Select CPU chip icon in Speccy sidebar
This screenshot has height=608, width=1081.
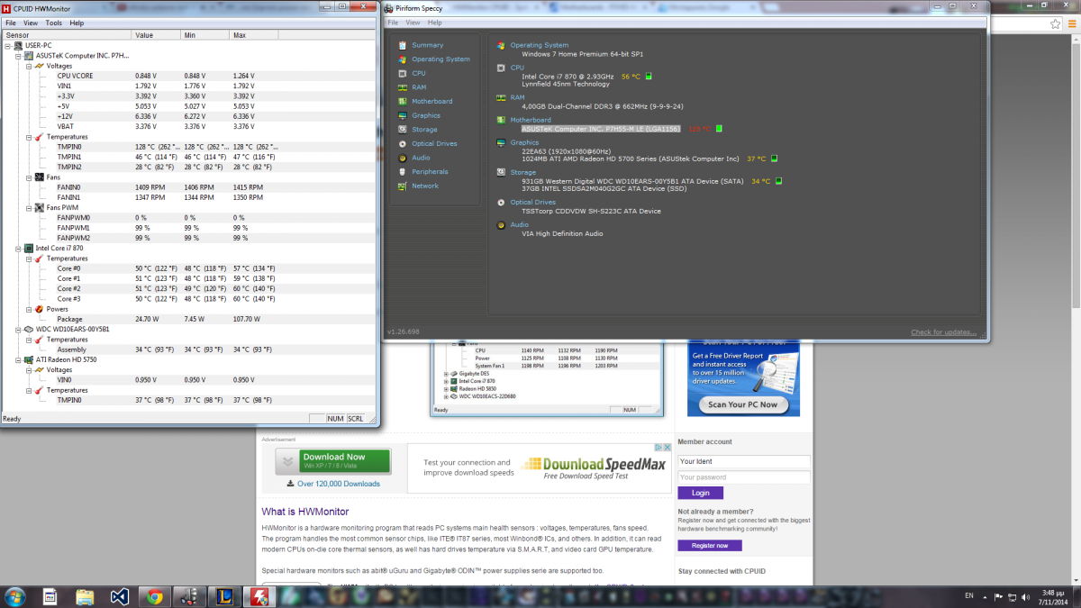(x=403, y=73)
